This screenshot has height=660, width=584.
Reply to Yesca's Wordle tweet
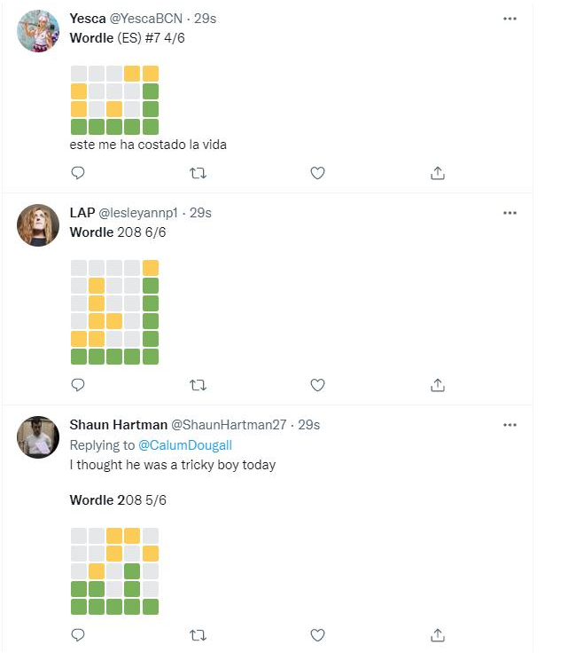click(78, 173)
